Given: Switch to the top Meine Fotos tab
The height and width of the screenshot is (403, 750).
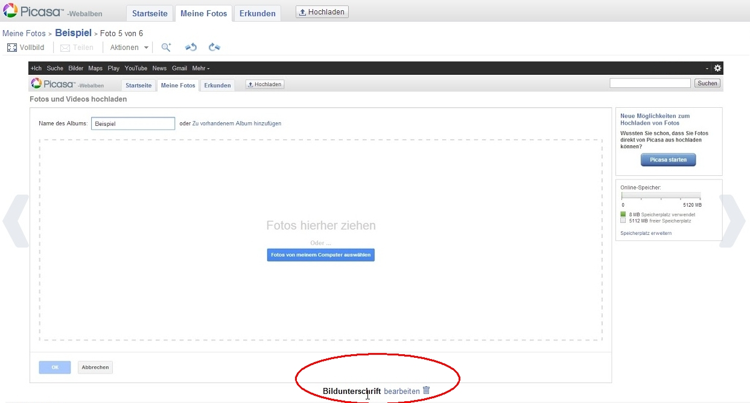Looking at the screenshot, I should pyautogui.click(x=204, y=13).
